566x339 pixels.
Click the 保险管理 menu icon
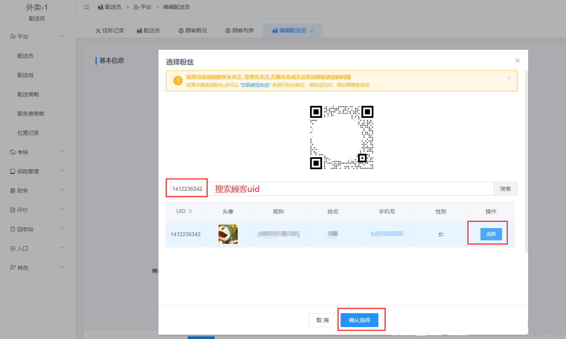13,171
